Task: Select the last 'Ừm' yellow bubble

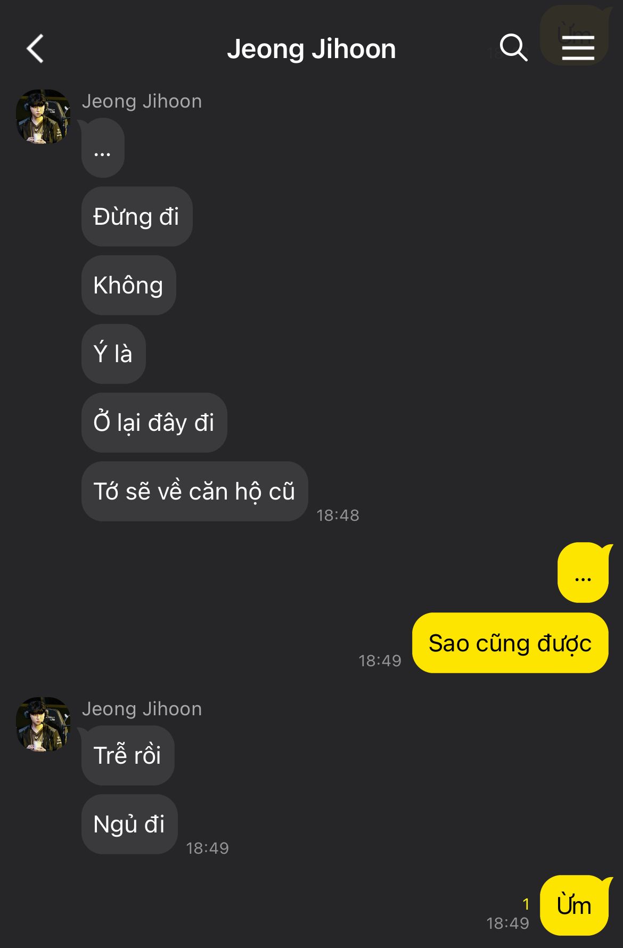Action: click(x=575, y=905)
